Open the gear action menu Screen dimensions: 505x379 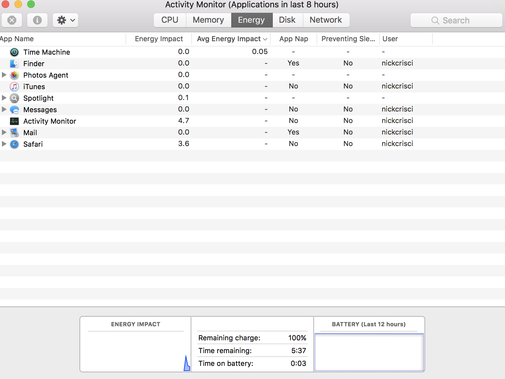click(x=65, y=20)
